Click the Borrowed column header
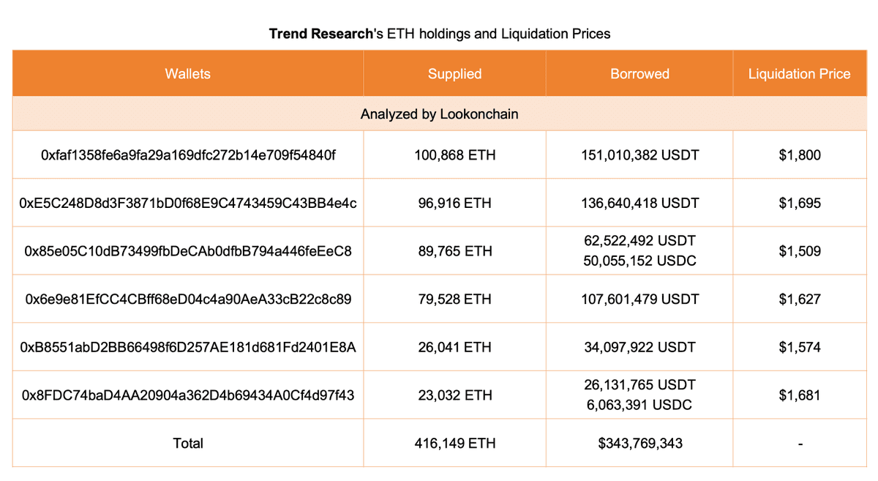Viewport: 878px width, 481px height. click(x=639, y=74)
